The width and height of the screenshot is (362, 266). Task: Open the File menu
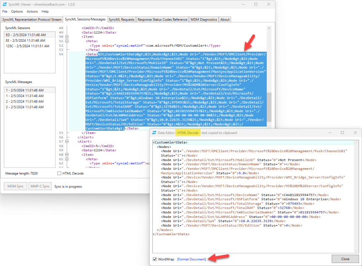5,11
